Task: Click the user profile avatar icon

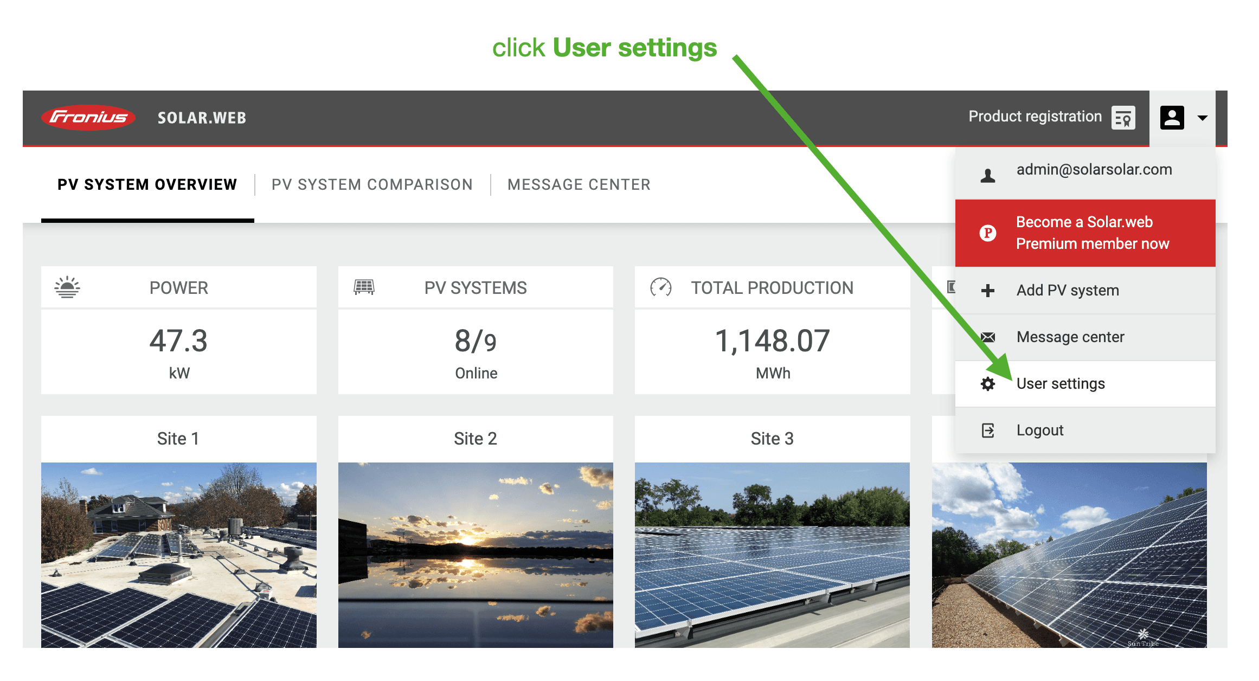Action: coord(1172,117)
